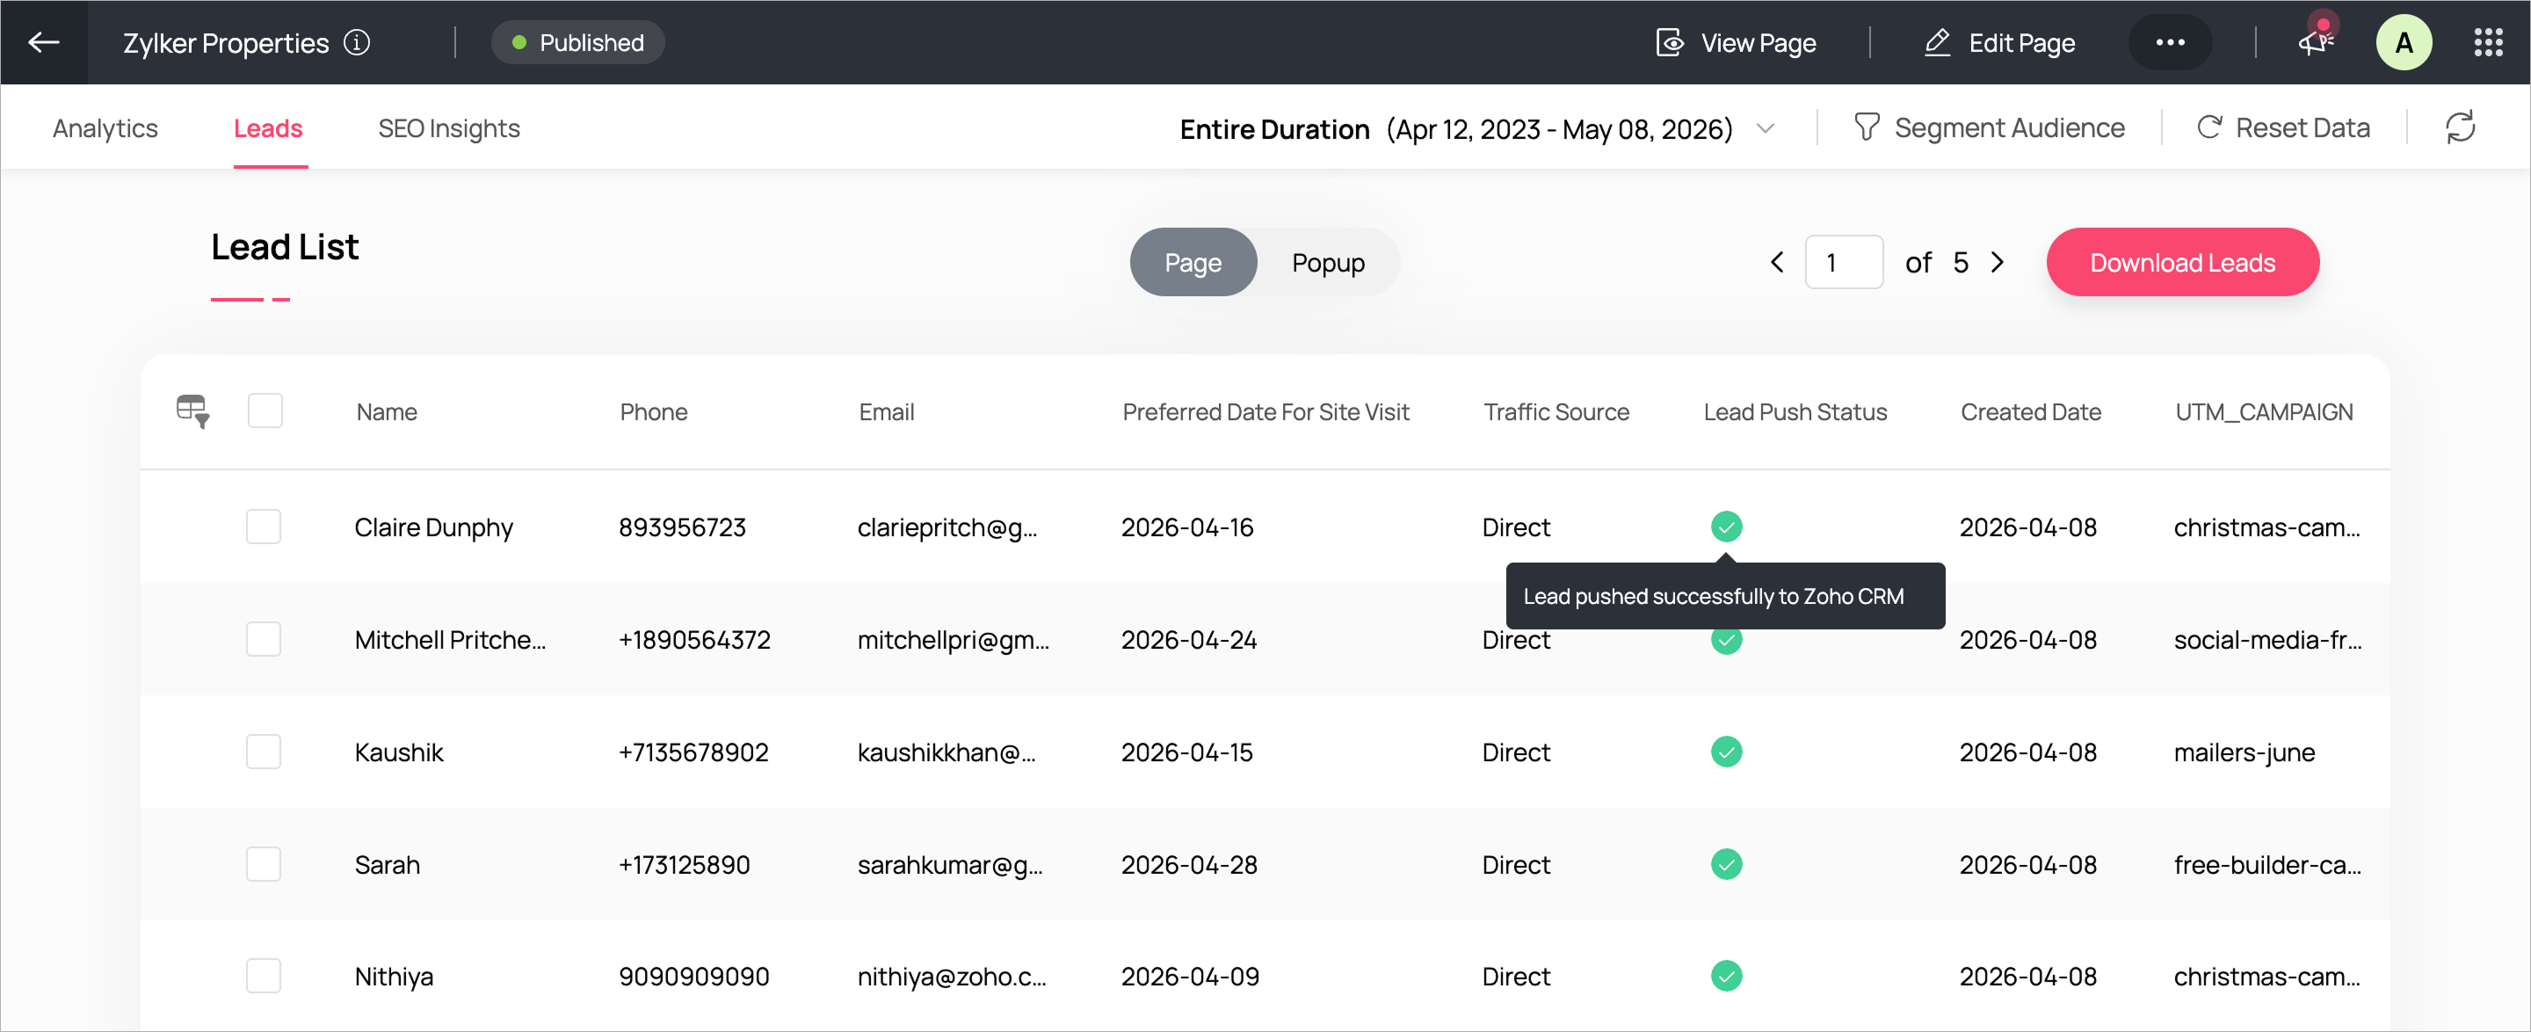
Task: Open the table column filter icon
Action: coord(192,411)
